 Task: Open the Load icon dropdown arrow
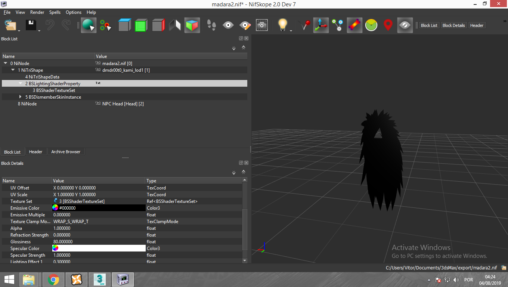coord(19,31)
